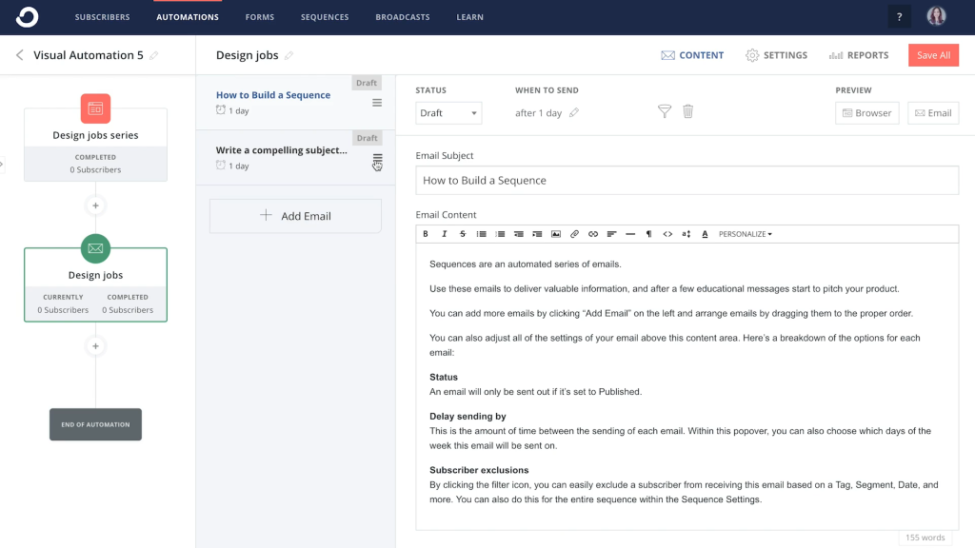Open the user avatar account menu
This screenshot has width=975, height=548.
pos(936,17)
